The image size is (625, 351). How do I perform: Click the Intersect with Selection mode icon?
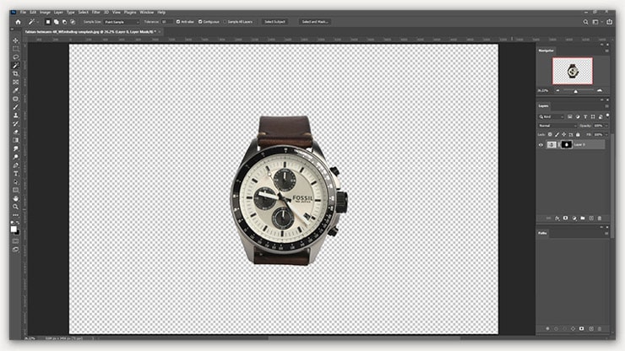click(73, 22)
